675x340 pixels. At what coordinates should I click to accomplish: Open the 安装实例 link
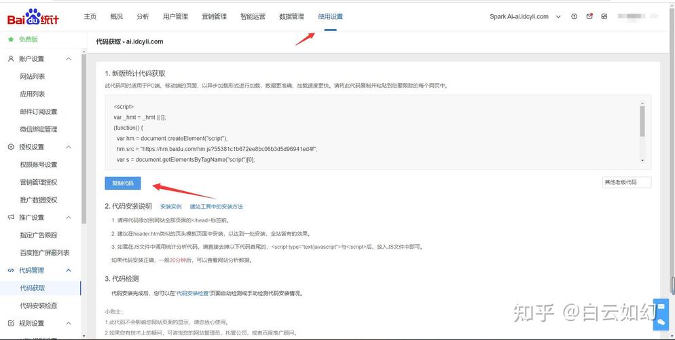171,207
